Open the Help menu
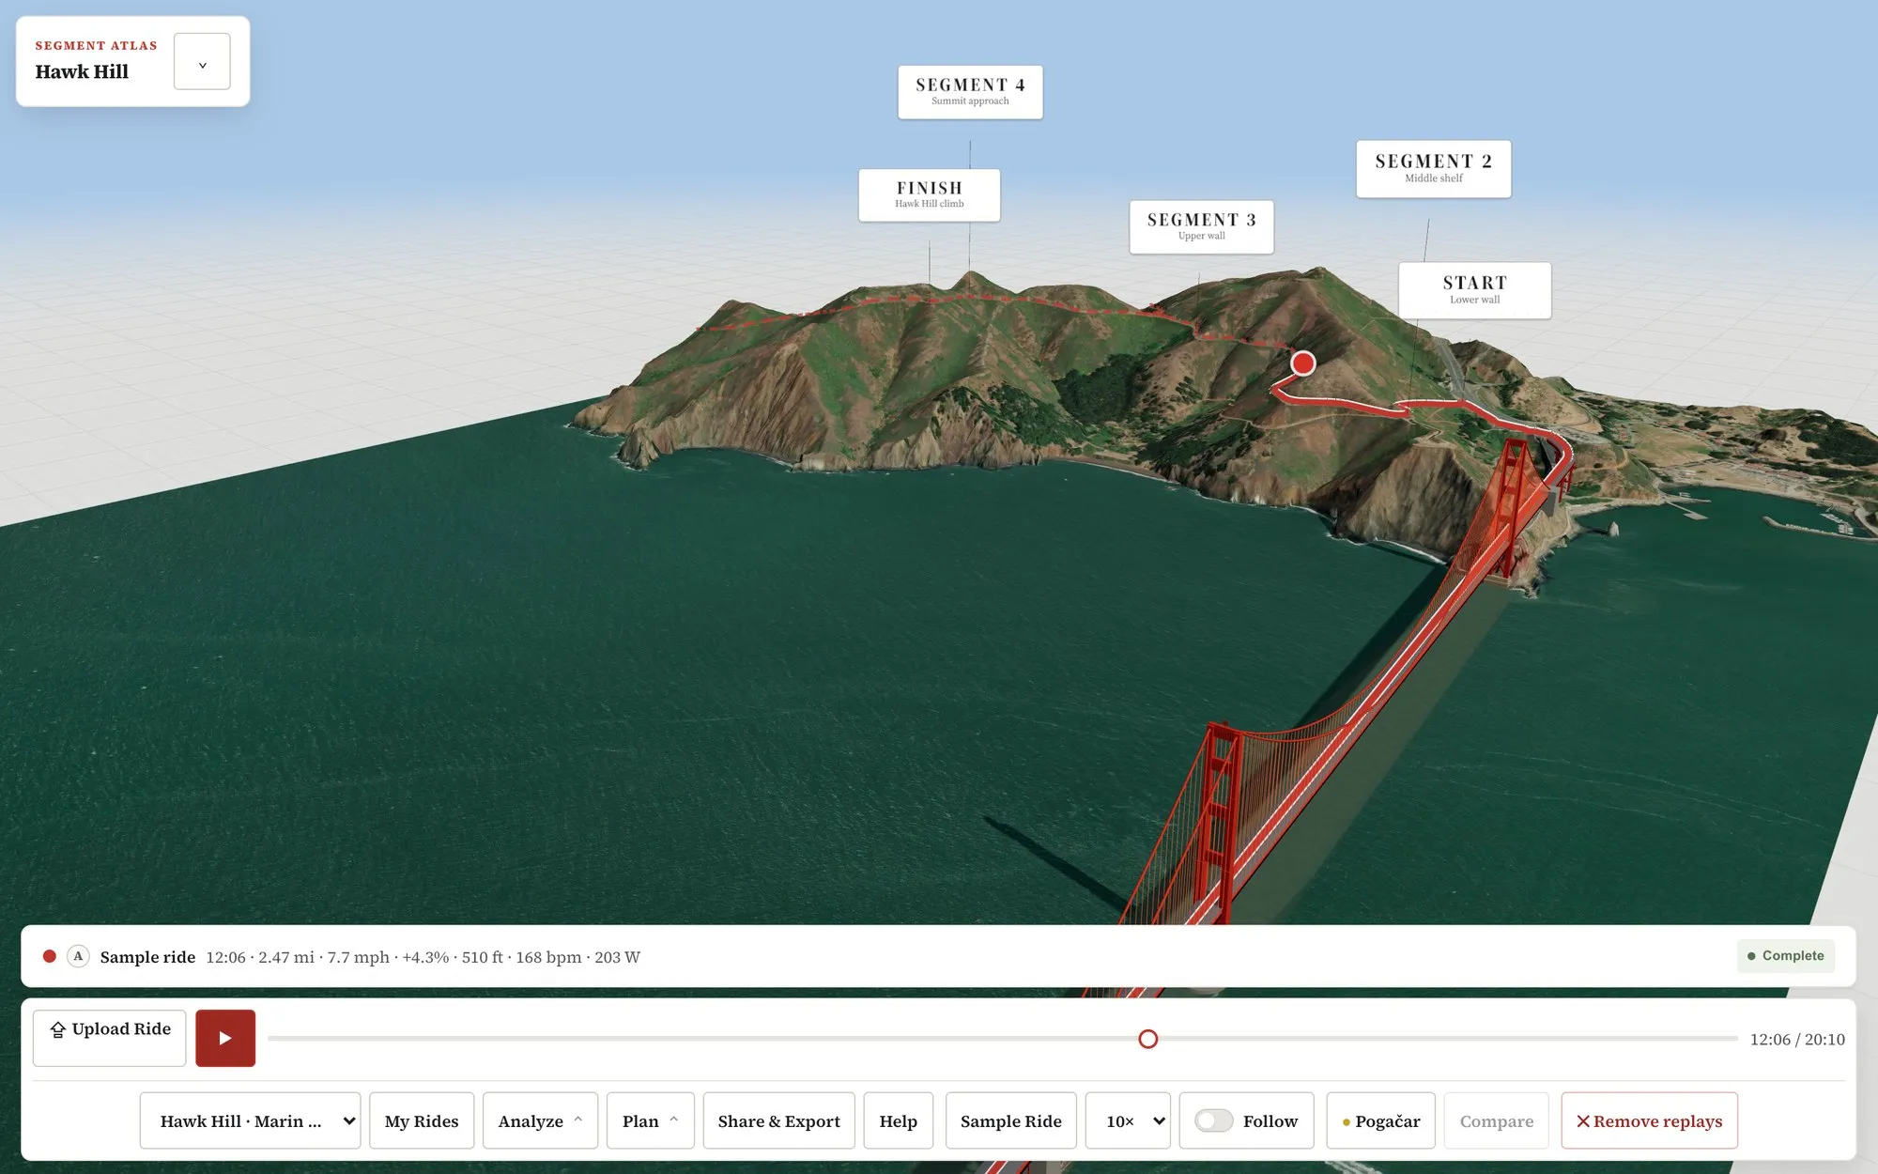 click(x=898, y=1120)
